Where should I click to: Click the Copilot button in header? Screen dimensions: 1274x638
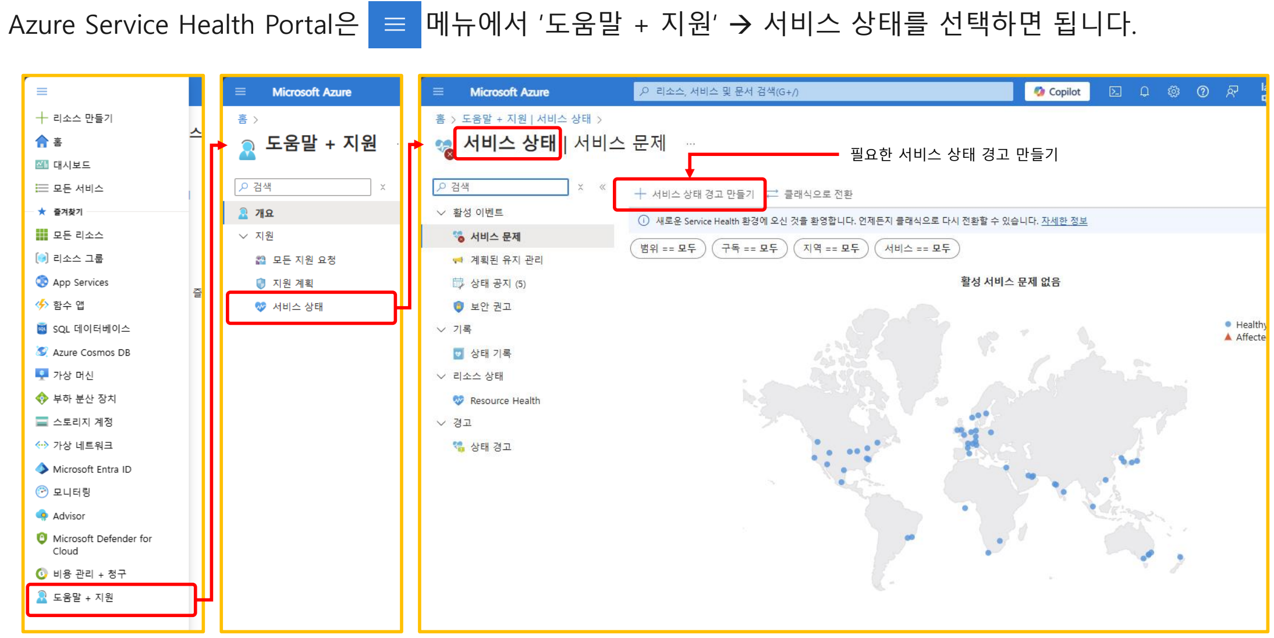(x=1056, y=91)
